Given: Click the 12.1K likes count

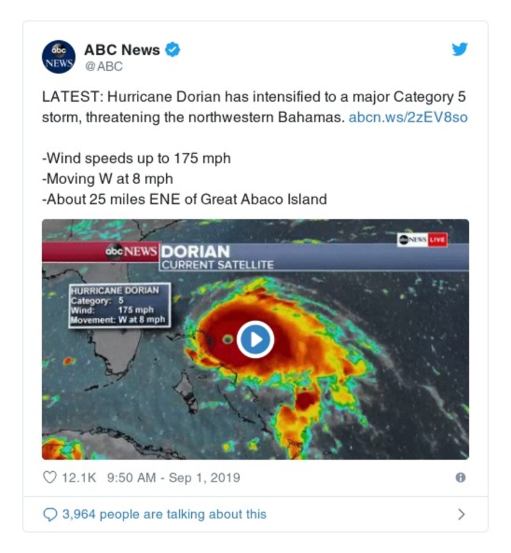Looking at the screenshot, I should click(79, 478).
